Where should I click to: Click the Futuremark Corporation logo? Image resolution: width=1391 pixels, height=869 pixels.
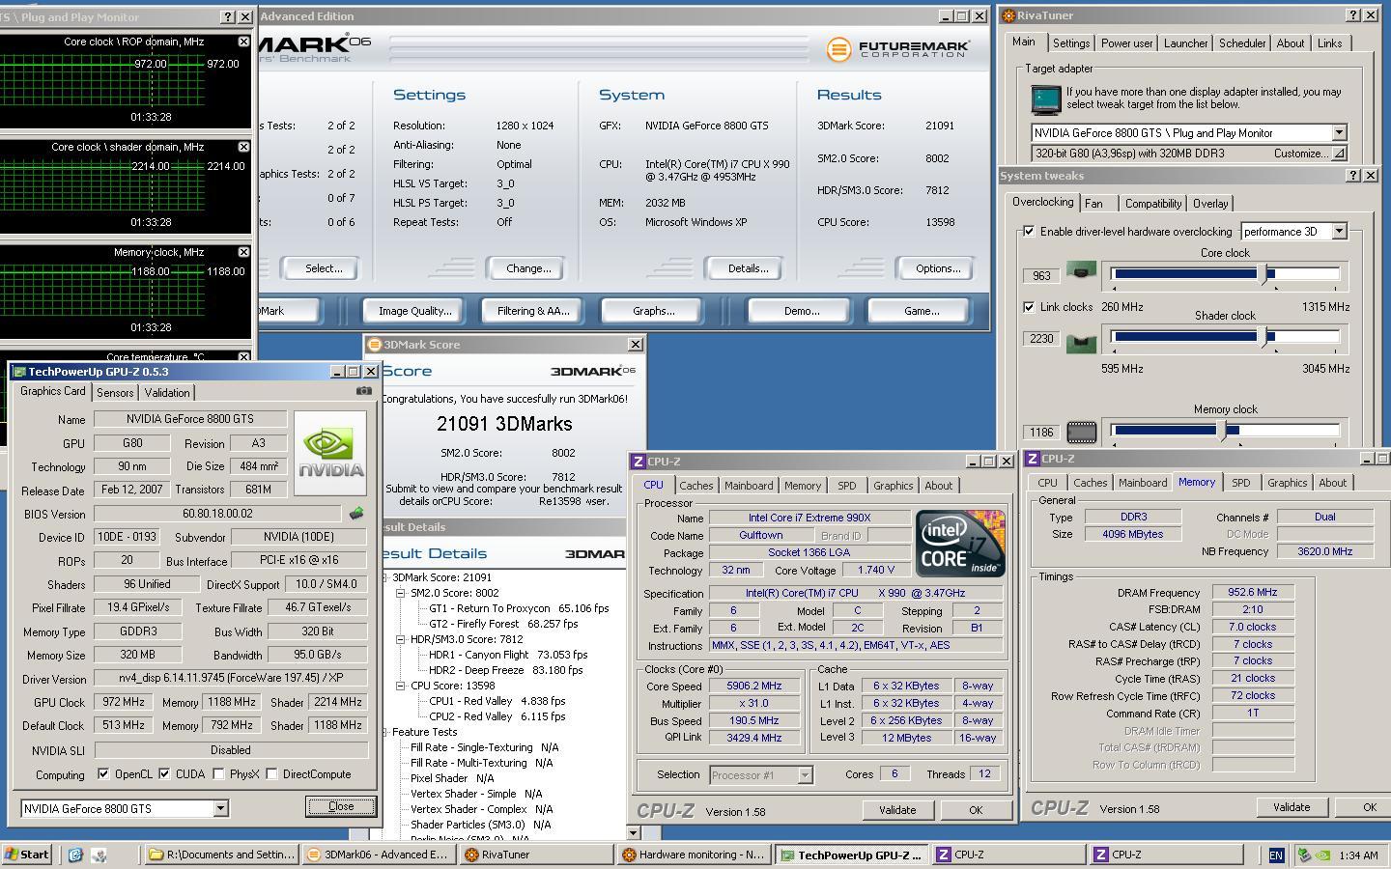click(897, 48)
